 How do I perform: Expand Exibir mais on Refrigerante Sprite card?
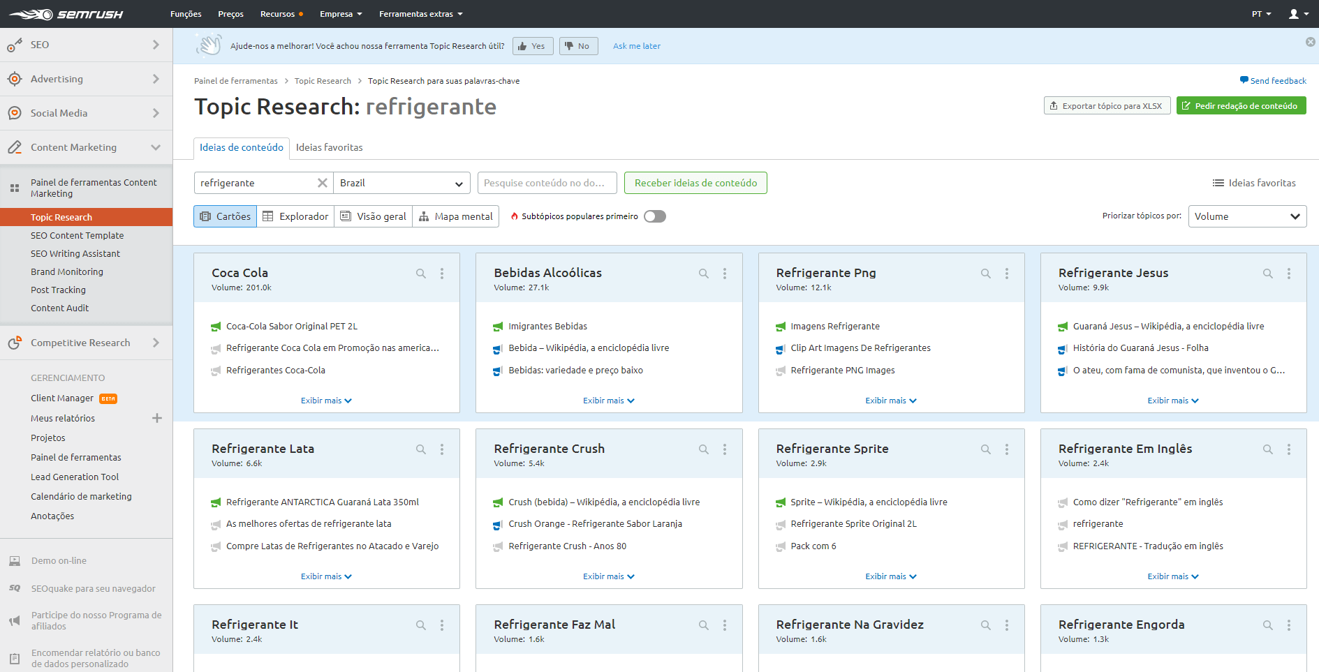pyautogui.click(x=890, y=576)
